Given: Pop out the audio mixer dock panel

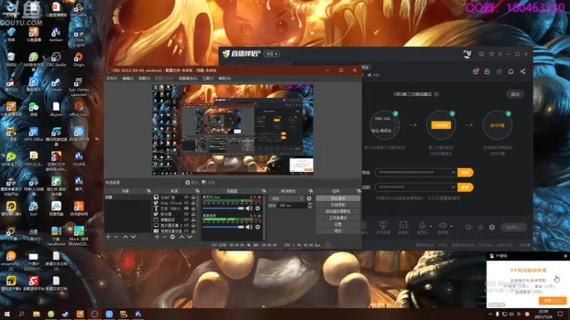Looking at the screenshot, I should pyautogui.click(x=264, y=191).
